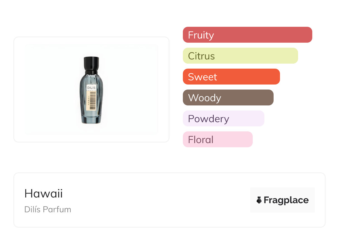The image size is (339, 241).
Task: Click the Hawaii fragrance title
Action: [x=44, y=194]
